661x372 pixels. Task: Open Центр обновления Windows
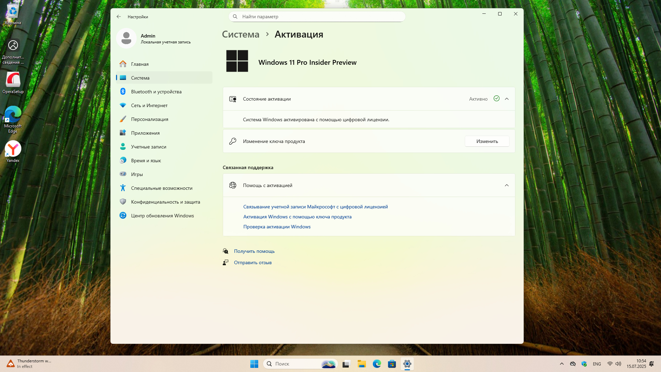[162, 216]
